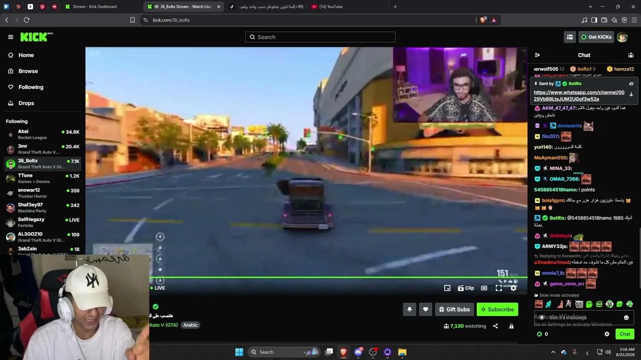Open Windows Start menu
The width and height of the screenshot is (641, 360).
pos(239,352)
